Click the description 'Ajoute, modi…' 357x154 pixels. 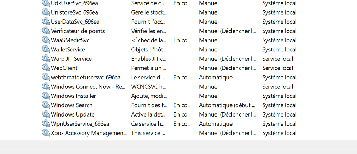(149, 96)
